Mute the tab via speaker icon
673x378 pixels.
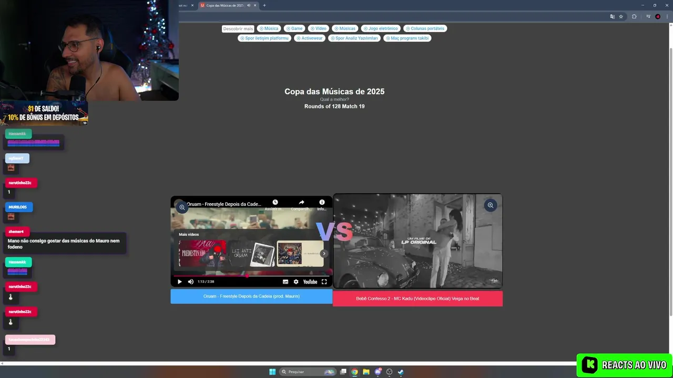pyautogui.click(x=248, y=5)
